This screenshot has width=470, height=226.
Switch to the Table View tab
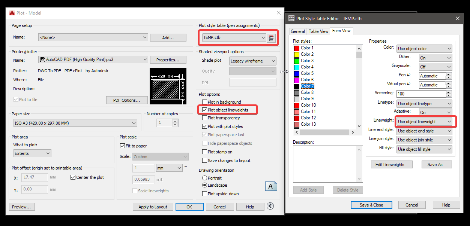point(318,31)
